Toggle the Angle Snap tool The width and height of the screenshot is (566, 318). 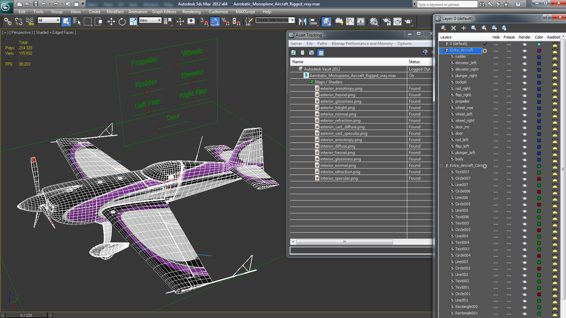tap(215, 21)
